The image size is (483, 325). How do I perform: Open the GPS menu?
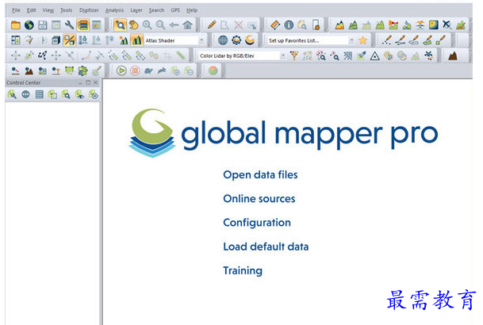click(x=175, y=10)
